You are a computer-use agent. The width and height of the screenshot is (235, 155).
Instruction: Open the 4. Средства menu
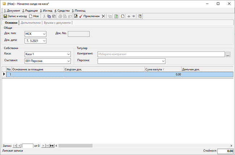pos(62,11)
